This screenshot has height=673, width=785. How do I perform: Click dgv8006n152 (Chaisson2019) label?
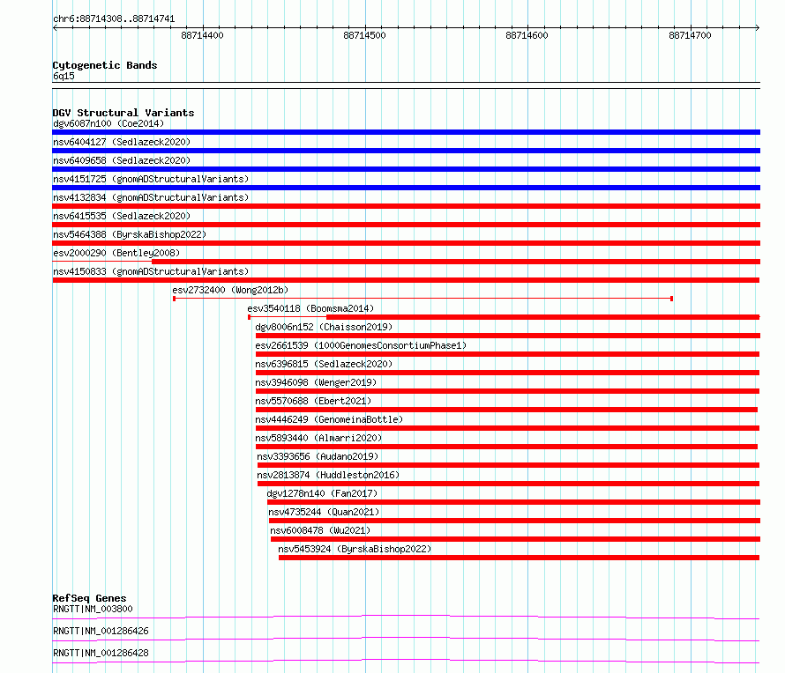pos(324,327)
